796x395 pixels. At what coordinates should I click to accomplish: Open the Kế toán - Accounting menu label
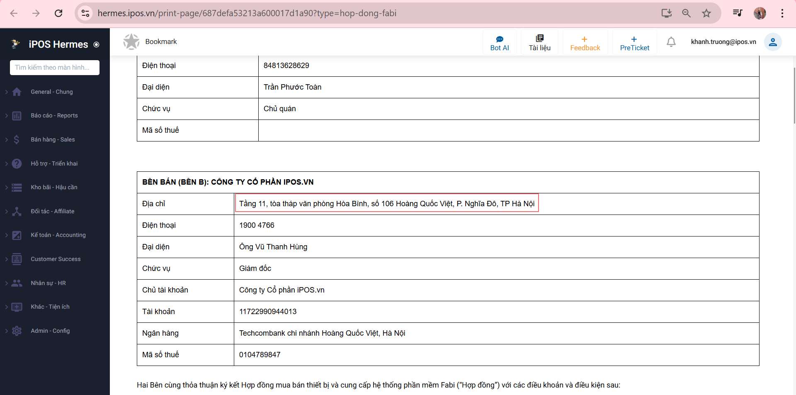tap(58, 235)
